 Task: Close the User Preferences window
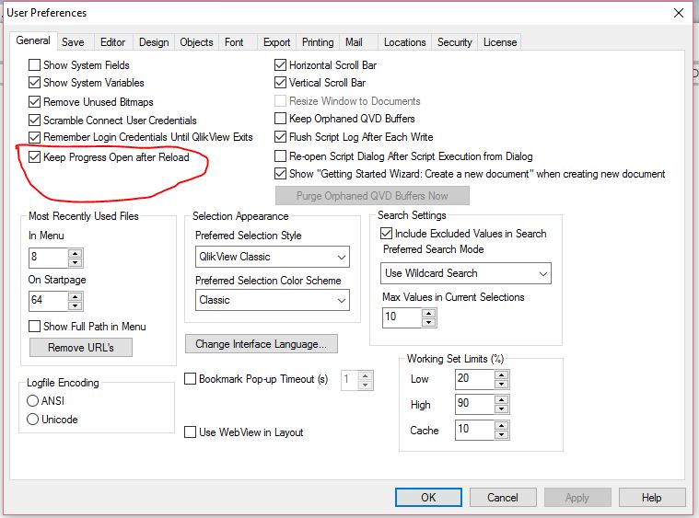coord(679,13)
